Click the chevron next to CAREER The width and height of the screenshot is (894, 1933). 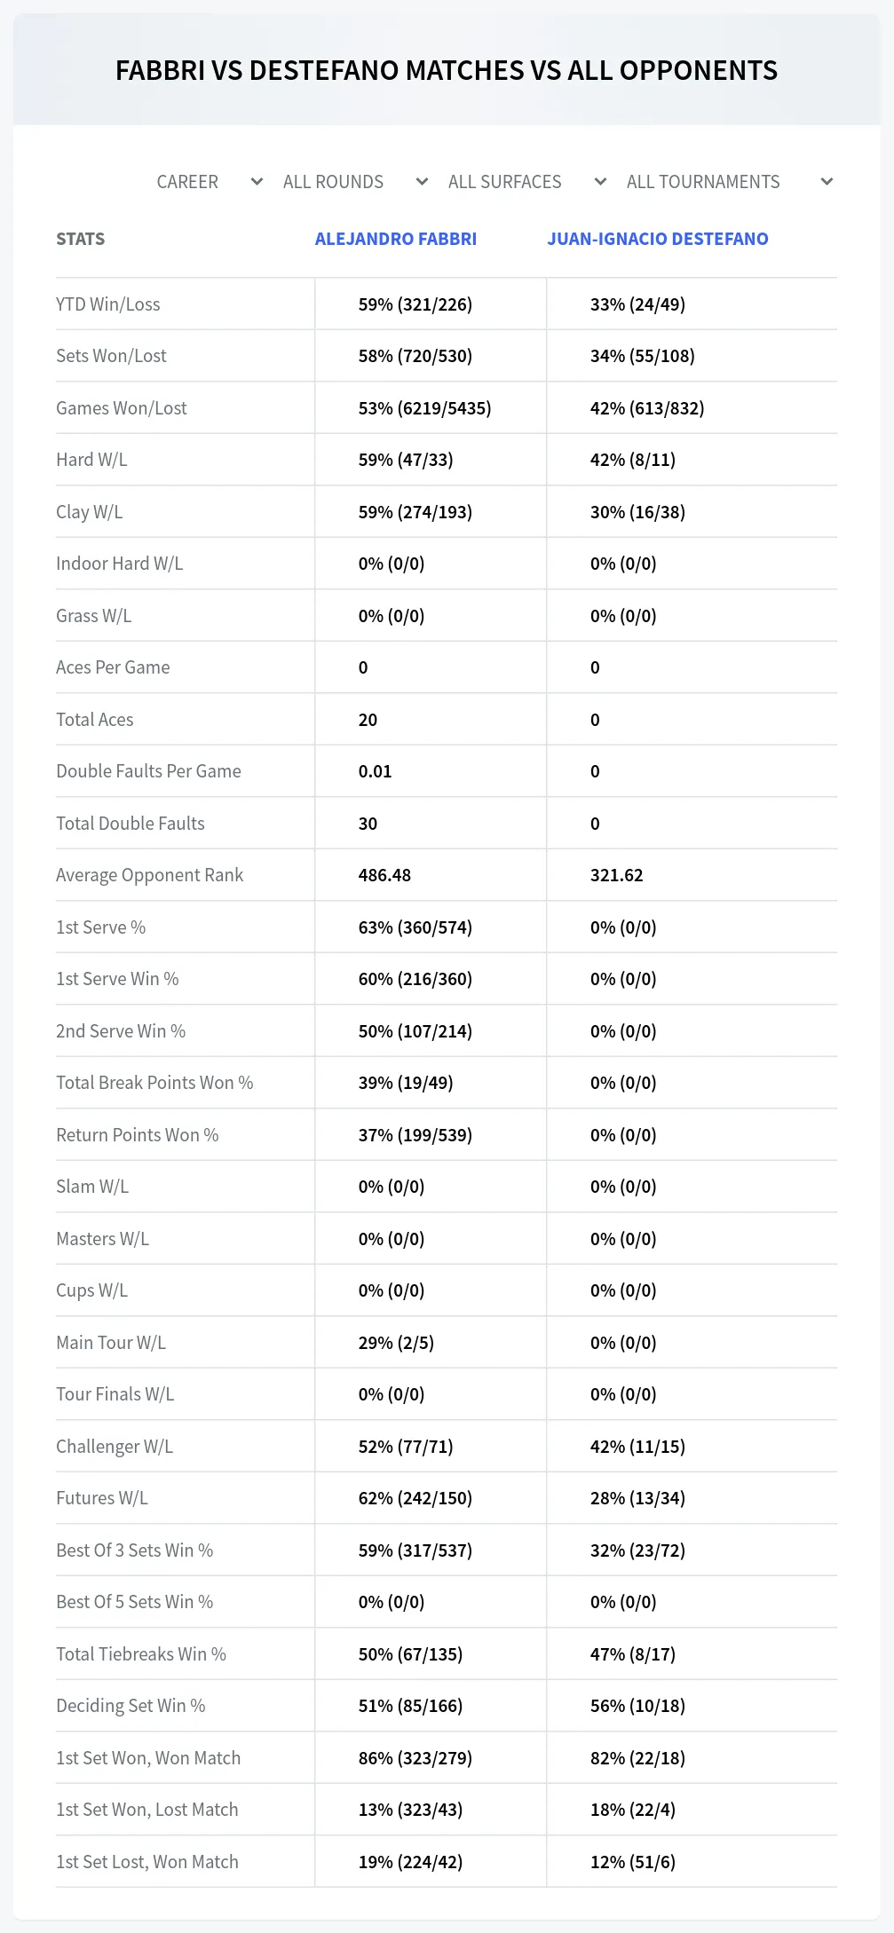point(257,182)
